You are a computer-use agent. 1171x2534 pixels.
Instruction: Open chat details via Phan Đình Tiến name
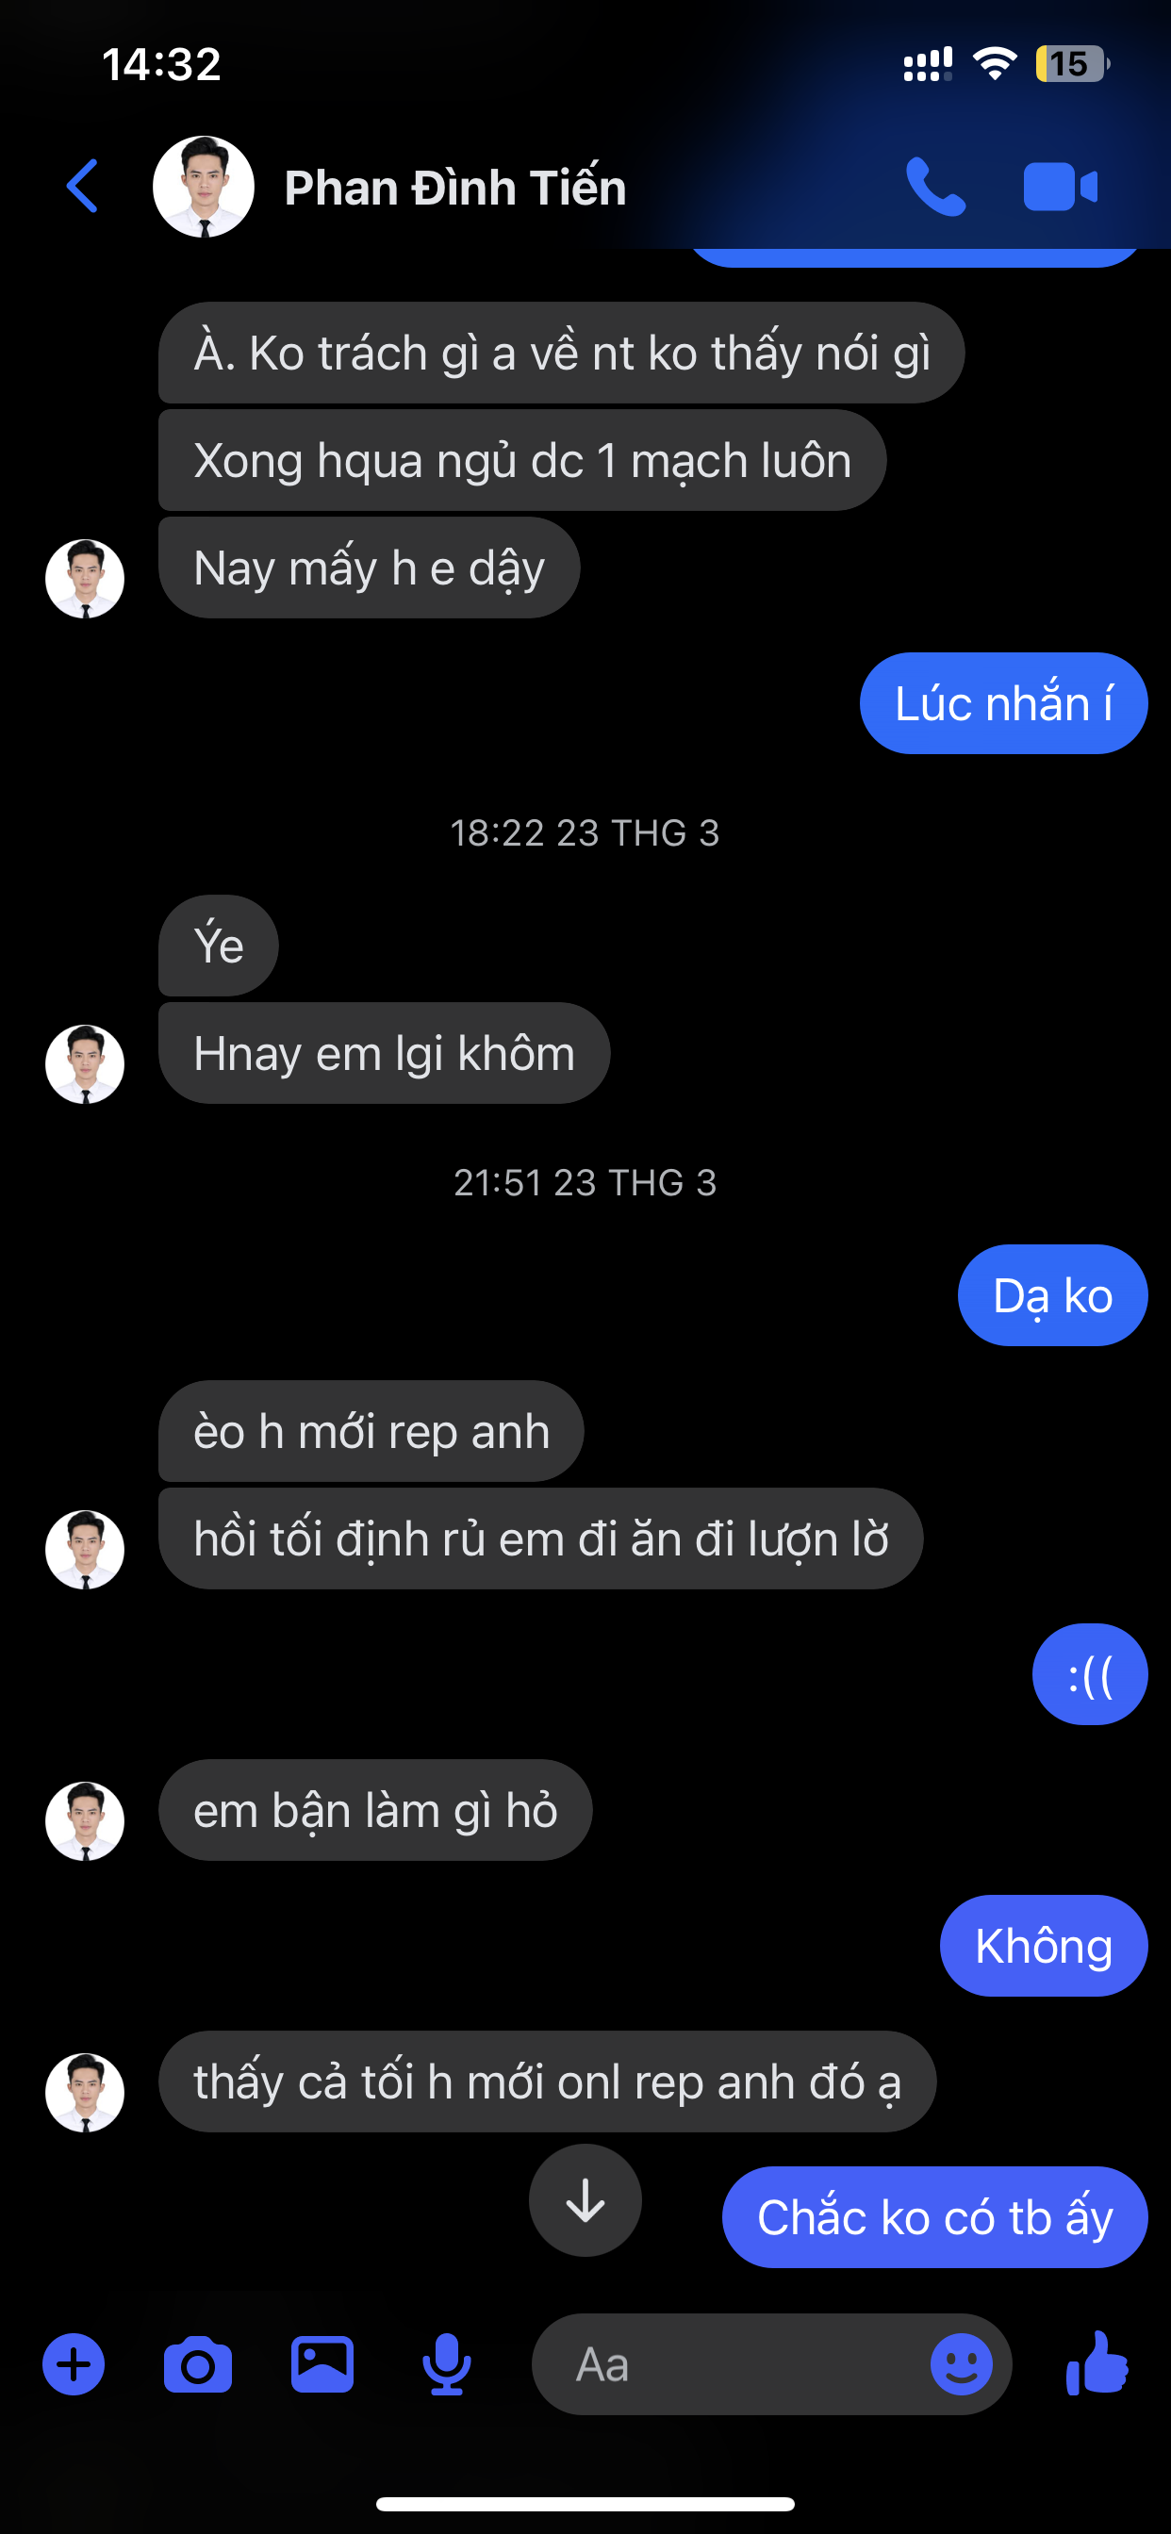tap(454, 187)
